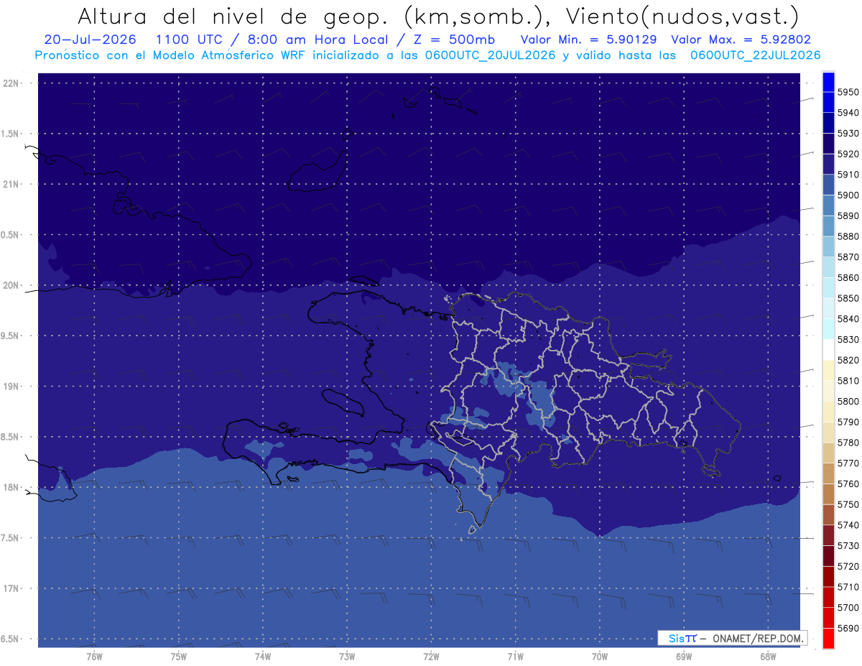This screenshot has height=666, width=862.
Task: Click the '5920' colorbar label
Action: (848, 154)
